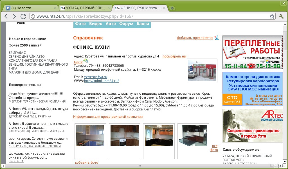Close the Новости tab
The width and height of the screenshot is (288, 169).
[55, 8]
